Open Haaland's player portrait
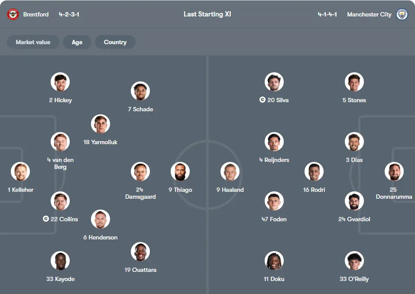Screen dimensions: 415x294 click(x=230, y=171)
